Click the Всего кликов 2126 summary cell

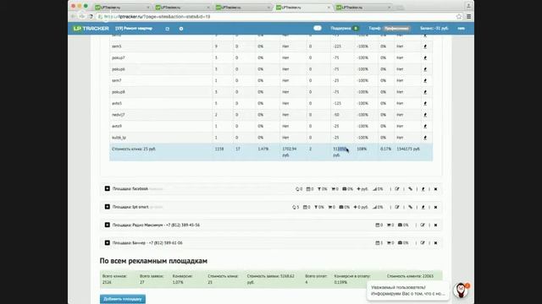[114, 280]
